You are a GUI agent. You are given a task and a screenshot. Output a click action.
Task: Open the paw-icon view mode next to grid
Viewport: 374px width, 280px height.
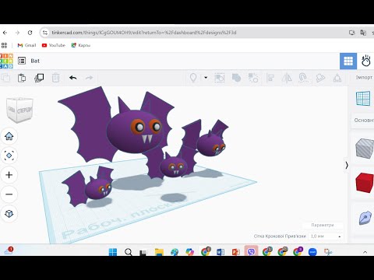click(365, 61)
